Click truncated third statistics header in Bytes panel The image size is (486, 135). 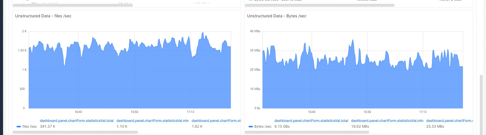pos(449,121)
